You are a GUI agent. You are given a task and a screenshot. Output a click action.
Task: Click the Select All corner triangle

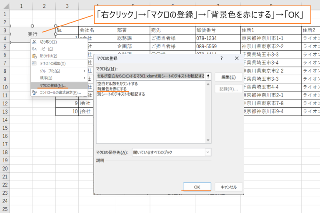pyautogui.click(x=6, y=6)
